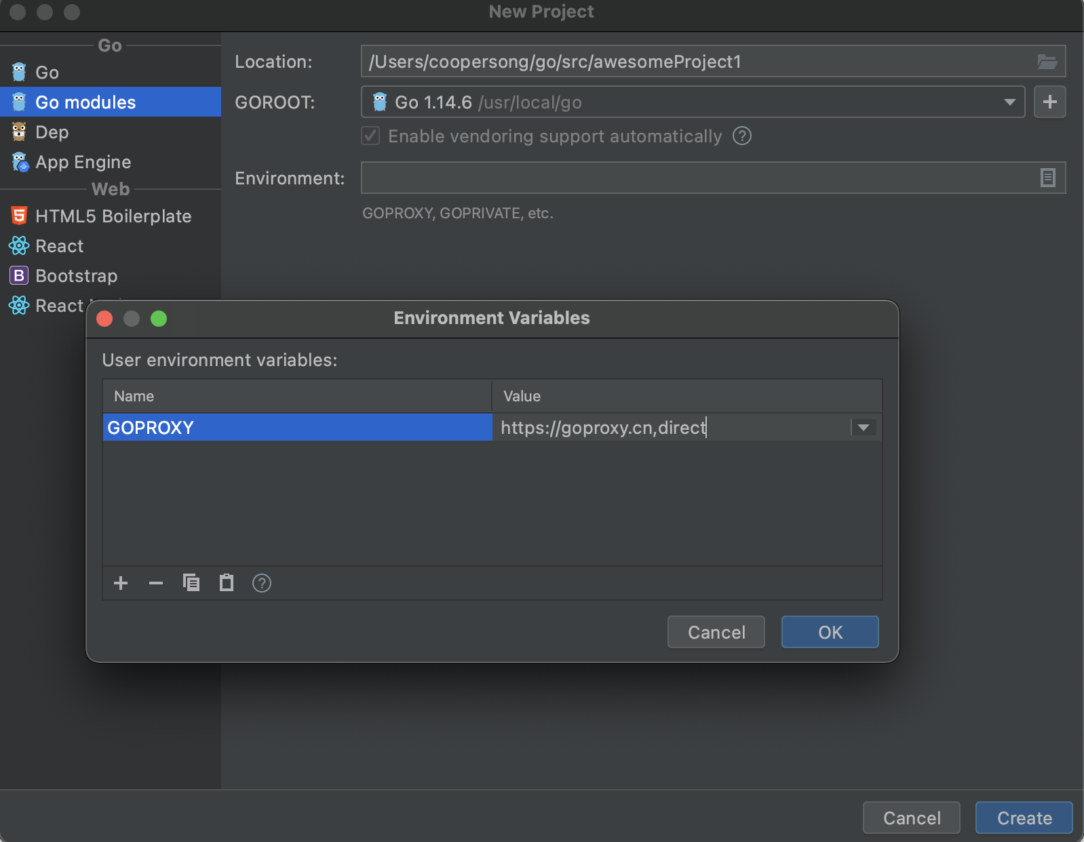Close the Environment Variables dialog
The height and width of the screenshot is (842, 1084).
(x=104, y=319)
